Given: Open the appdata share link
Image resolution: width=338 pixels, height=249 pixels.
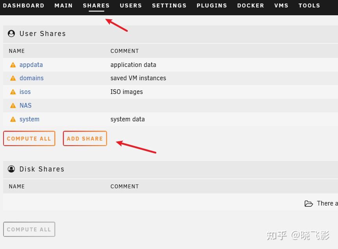Looking at the screenshot, I should click(x=31, y=65).
